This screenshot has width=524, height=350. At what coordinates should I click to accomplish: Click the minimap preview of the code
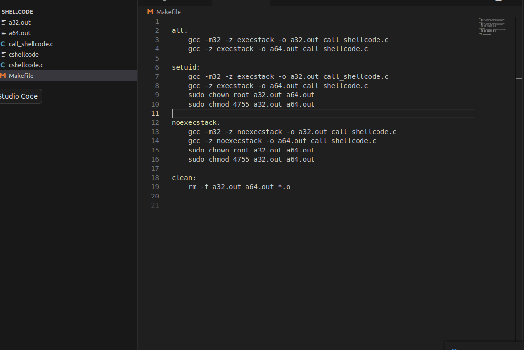(x=492, y=26)
